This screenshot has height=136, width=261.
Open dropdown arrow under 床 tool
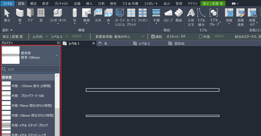[x=108, y=23]
